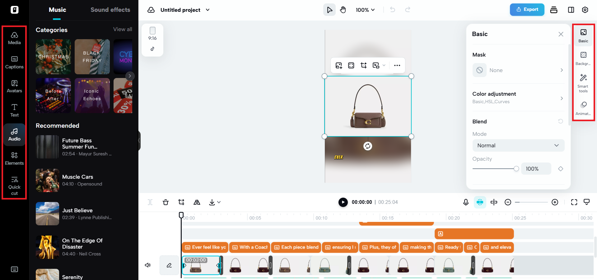The height and width of the screenshot is (280, 597).
Task: Play the timeline preview
Action: 343,202
